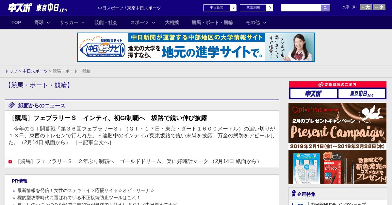The width and height of the screenshot is (392, 205).
Task: Open the スポーツ navigation menu
Action: [x=139, y=22]
